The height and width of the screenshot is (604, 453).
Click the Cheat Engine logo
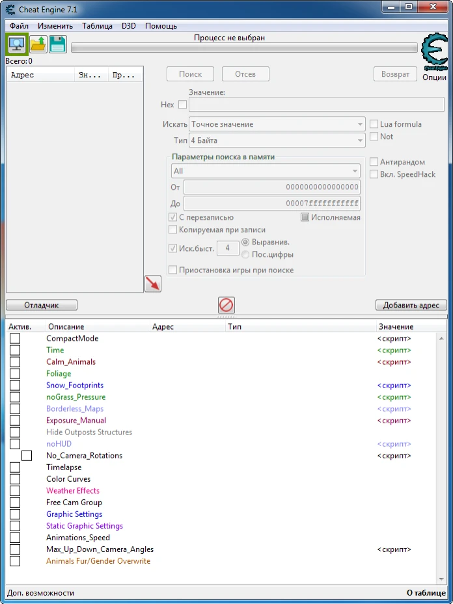pyautogui.click(x=435, y=52)
